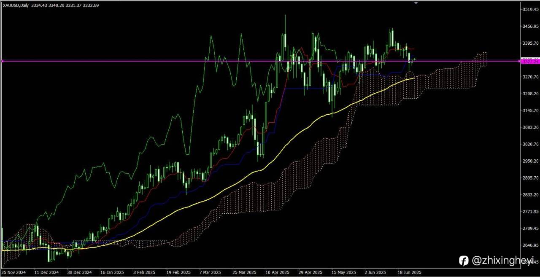Click the 2895.70 price scale label
The width and height of the screenshot is (540, 277).
pyautogui.click(x=531, y=178)
